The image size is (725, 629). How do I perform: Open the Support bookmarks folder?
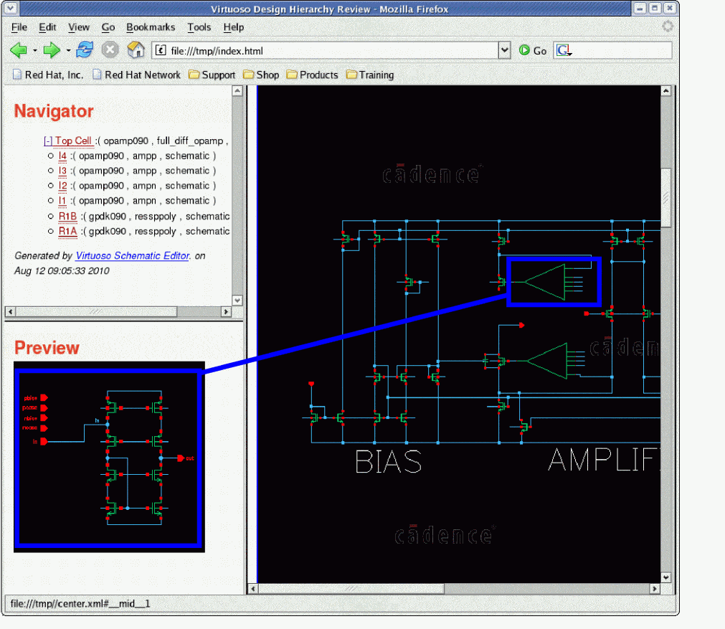tap(212, 75)
